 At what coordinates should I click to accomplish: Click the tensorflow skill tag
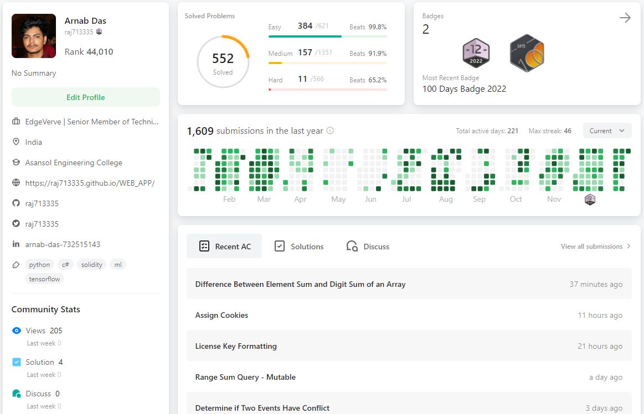point(44,279)
